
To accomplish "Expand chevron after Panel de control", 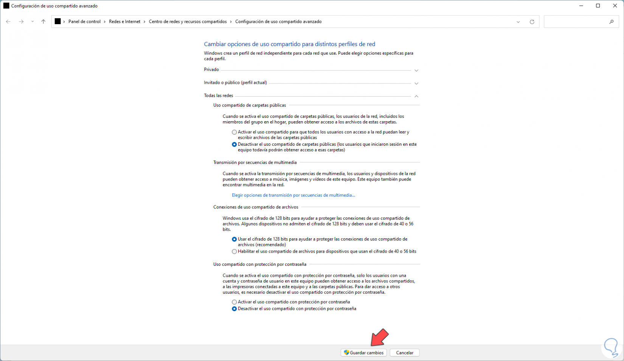I will click(105, 22).
